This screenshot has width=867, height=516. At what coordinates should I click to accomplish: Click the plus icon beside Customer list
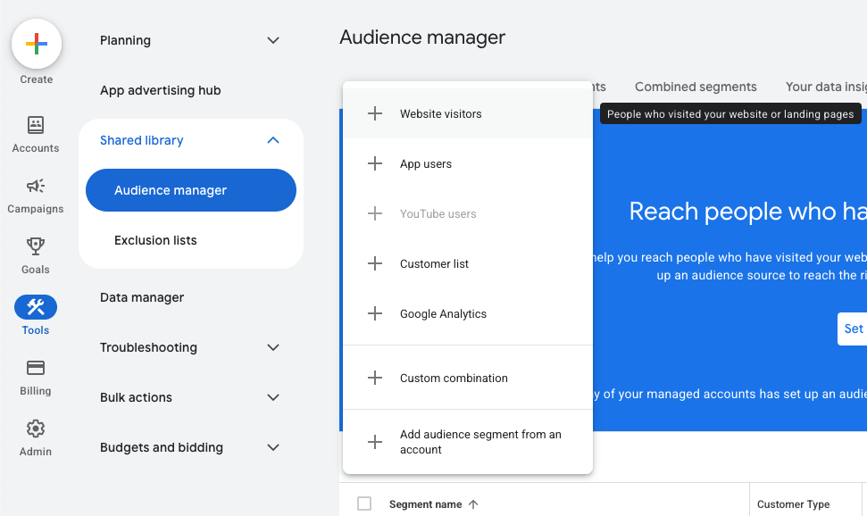(375, 263)
